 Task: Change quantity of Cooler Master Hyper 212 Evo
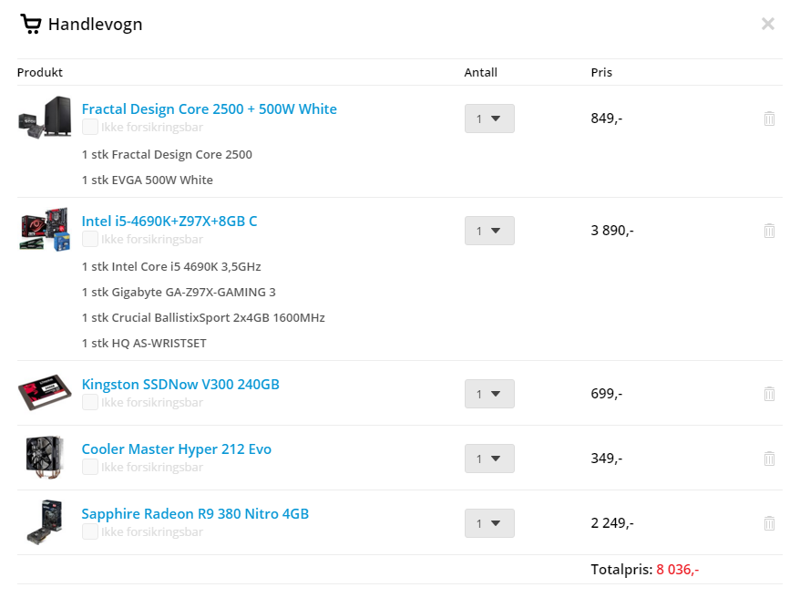click(x=489, y=459)
